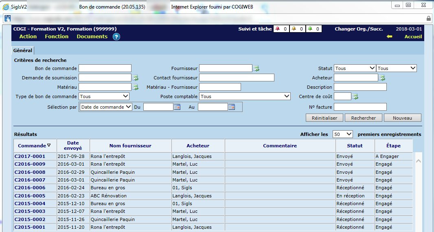The image size is (434, 232).
Task: Open the Du date calendar picker
Action: coord(177,107)
